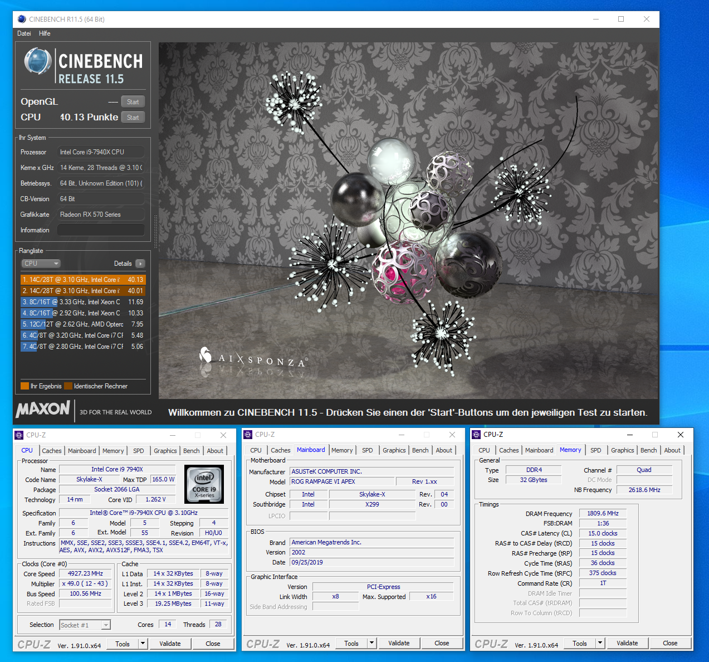
Task: Click the Grafikkarte field showing Radeon RX 570
Action: pyautogui.click(x=101, y=215)
